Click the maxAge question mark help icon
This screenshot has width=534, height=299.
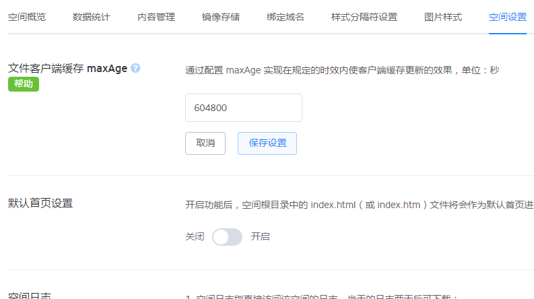pyautogui.click(x=135, y=68)
